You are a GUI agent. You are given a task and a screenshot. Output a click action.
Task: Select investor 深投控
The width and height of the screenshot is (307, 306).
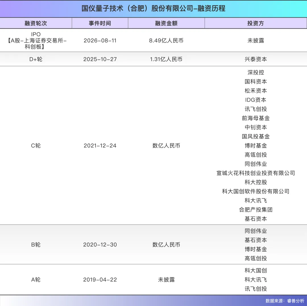click(256, 72)
